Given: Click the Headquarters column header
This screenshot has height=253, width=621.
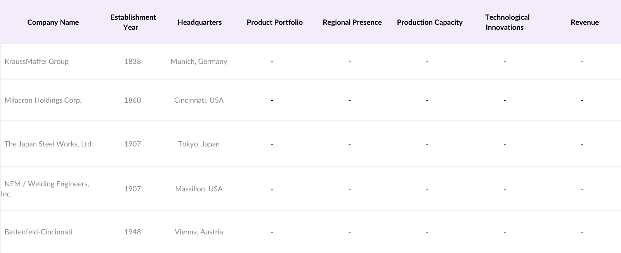Looking at the screenshot, I should [x=199, y=22].
